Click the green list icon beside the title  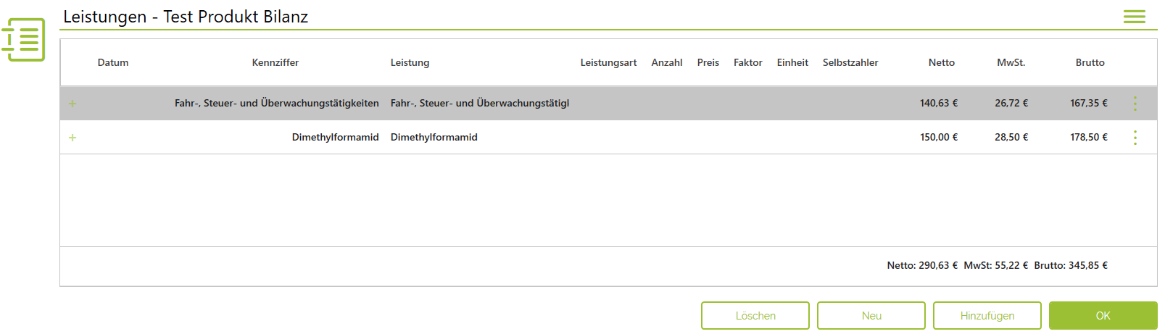[23, 40]
